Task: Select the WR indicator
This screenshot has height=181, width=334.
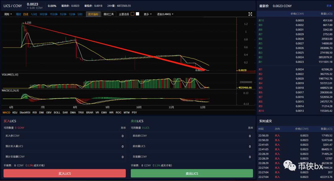Action: click(111, 113)
